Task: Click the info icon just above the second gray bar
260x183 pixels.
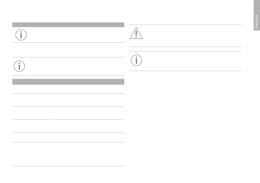Action: point(19,66)
